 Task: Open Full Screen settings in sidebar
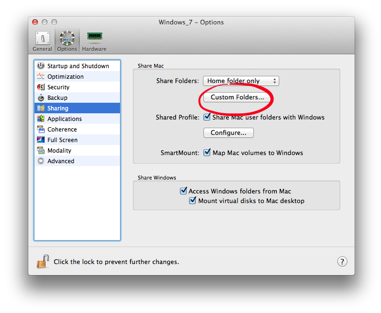click(77, 140)
